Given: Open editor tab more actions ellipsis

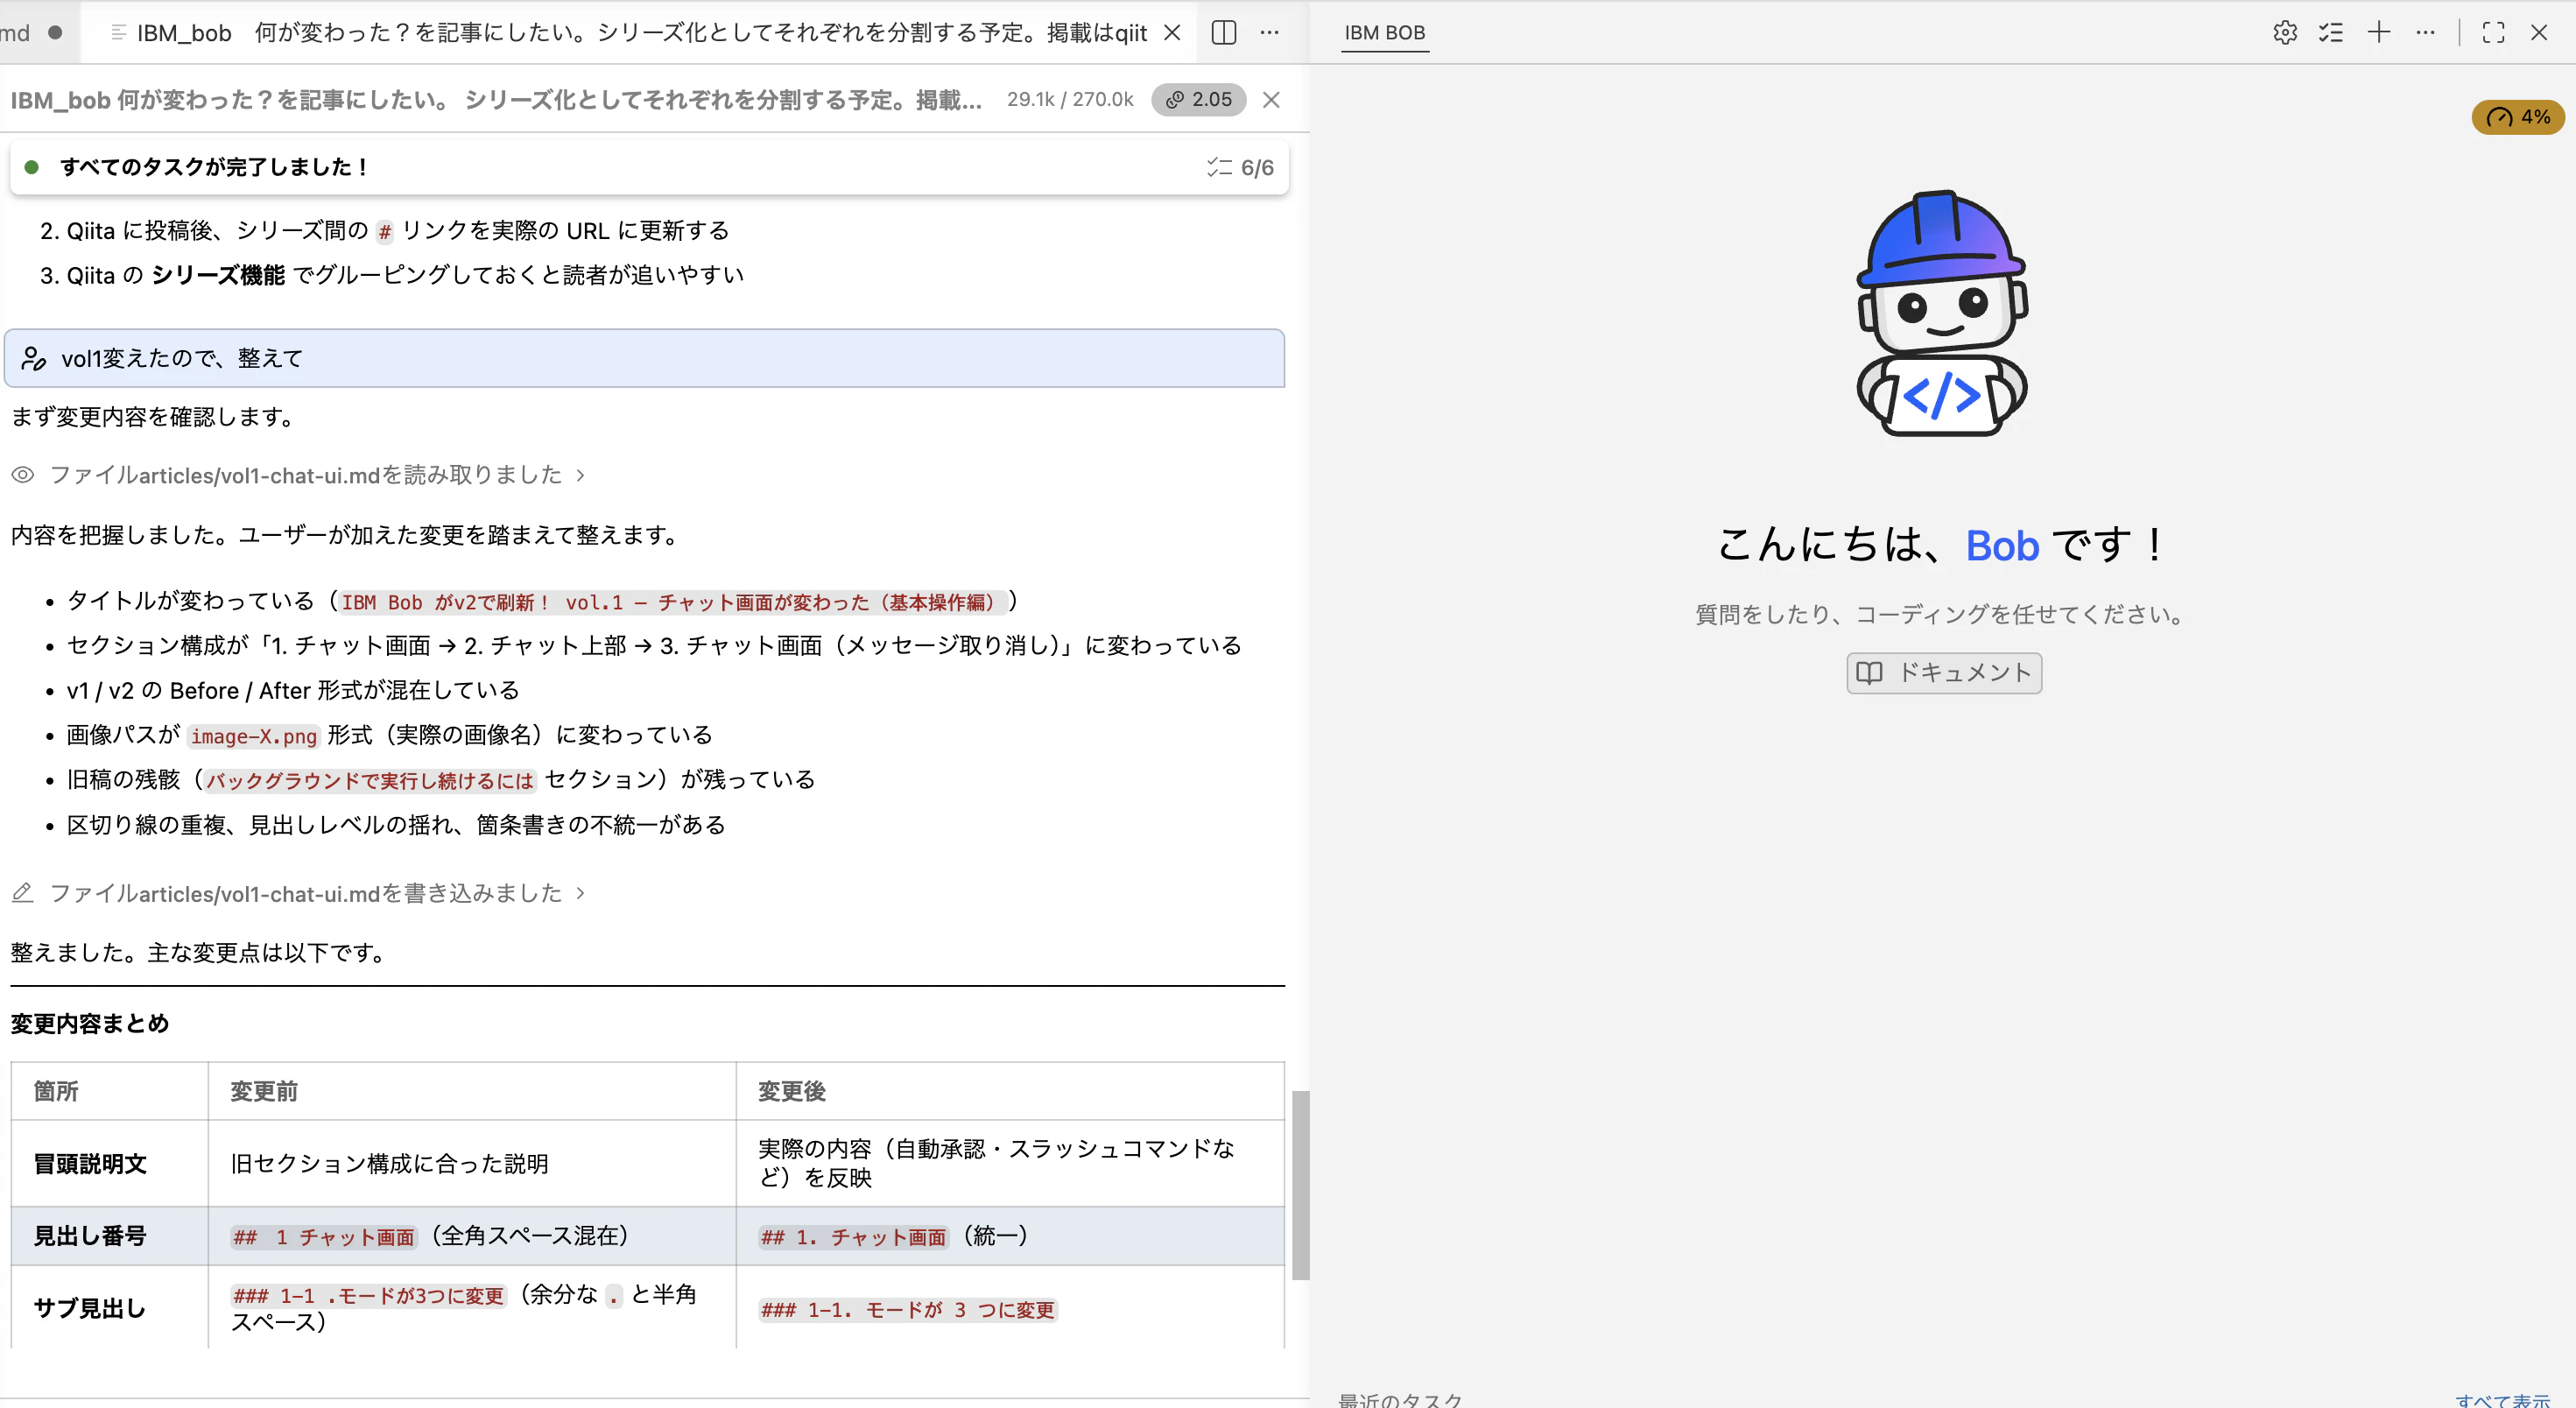Looking at the screenshot, I should [1270, 32].
